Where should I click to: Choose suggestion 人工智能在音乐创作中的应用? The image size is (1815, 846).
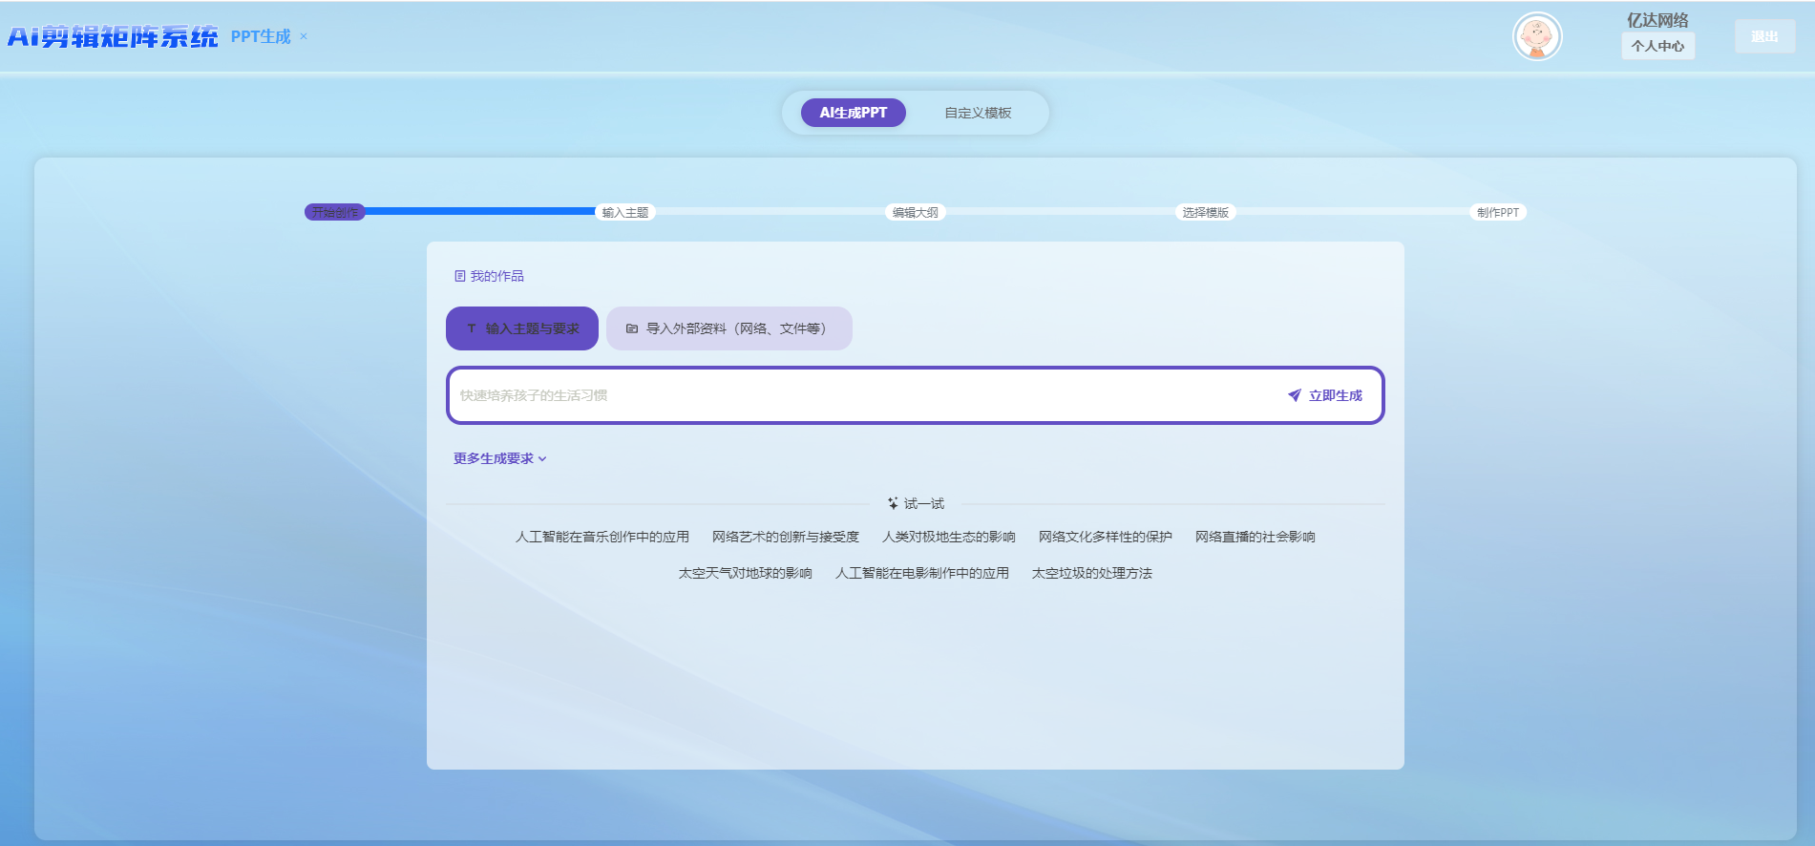pyautogui.click(x=601, y=537)
